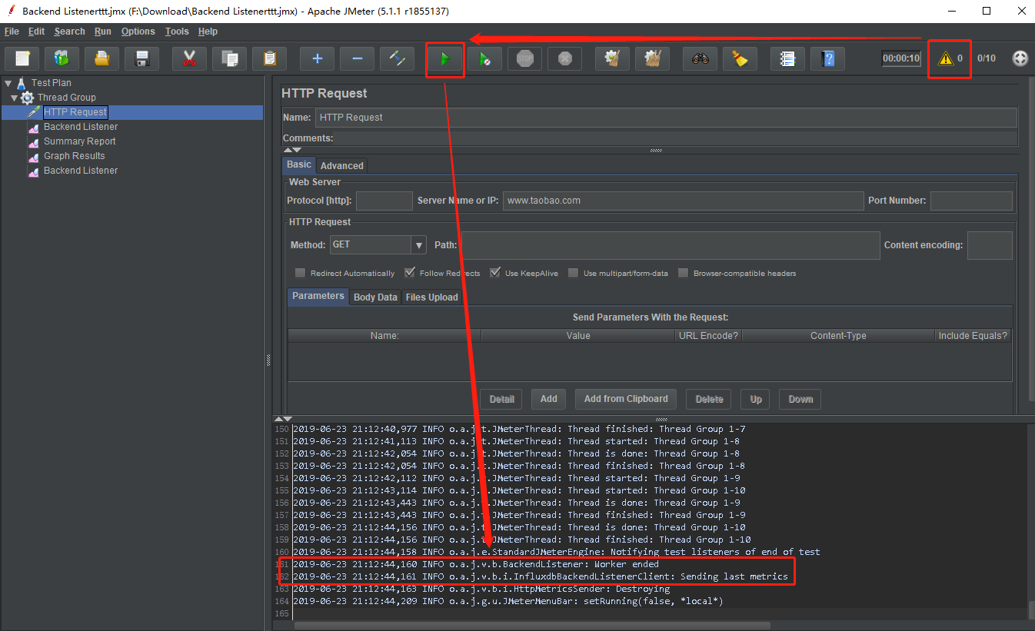Viewport: 1035px width, 631px height.
Task: Select Backend Listener listed after Graph Results
Action: (80, 171)
